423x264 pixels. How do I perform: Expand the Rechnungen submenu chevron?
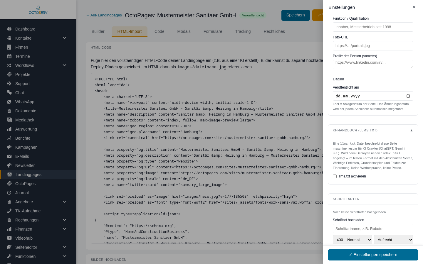coord(65,220)
